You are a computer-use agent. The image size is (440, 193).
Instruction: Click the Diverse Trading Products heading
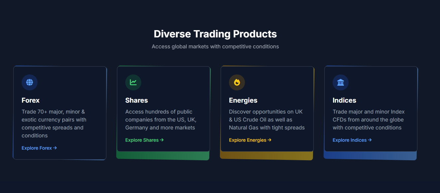215,34
